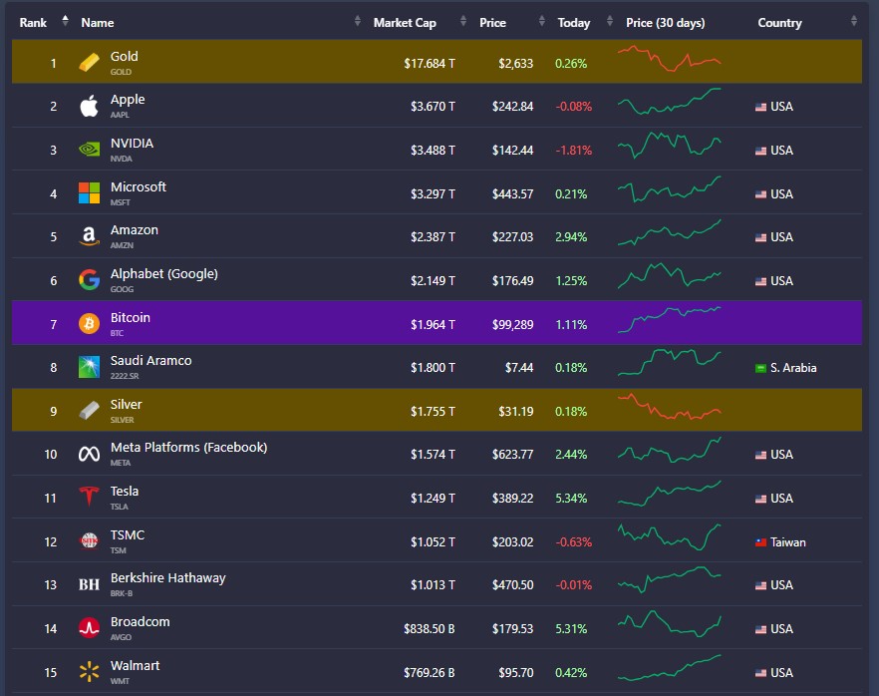Click NVIDIA's -1.81% daily change
Image resolution: width=879 pixels, height=696 pixels.
click(x=573, y=151)
